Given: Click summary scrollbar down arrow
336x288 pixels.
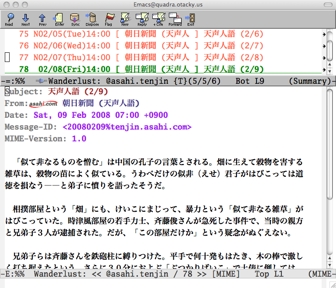Looking at the screenshot, I should coord(330,71).
